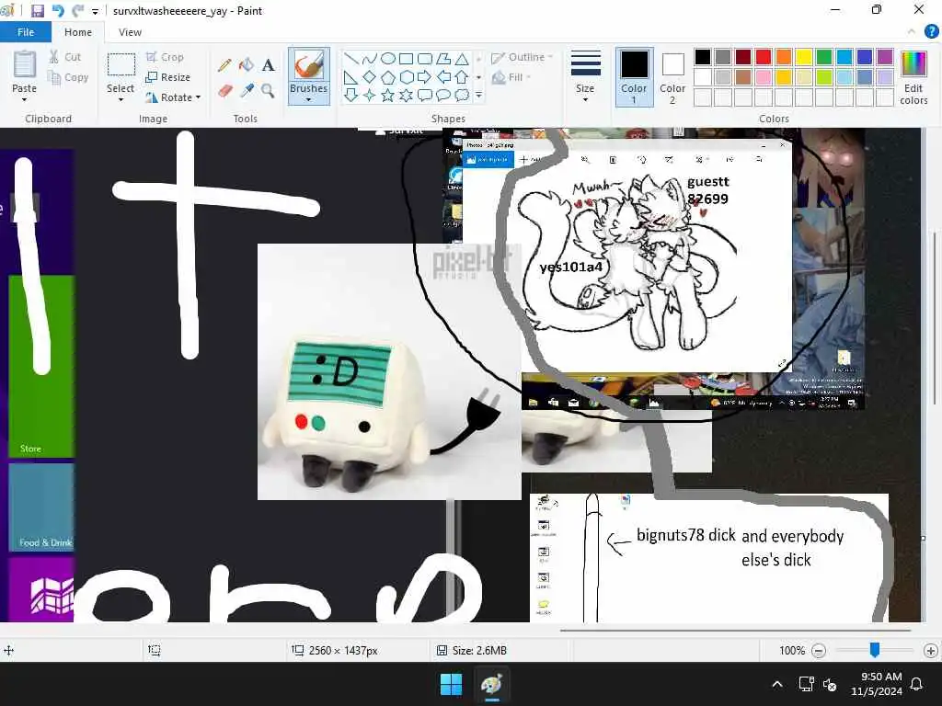Choose the Five-point star shape
The height and width of the screenshot is (706, 942).
[388, 95]
